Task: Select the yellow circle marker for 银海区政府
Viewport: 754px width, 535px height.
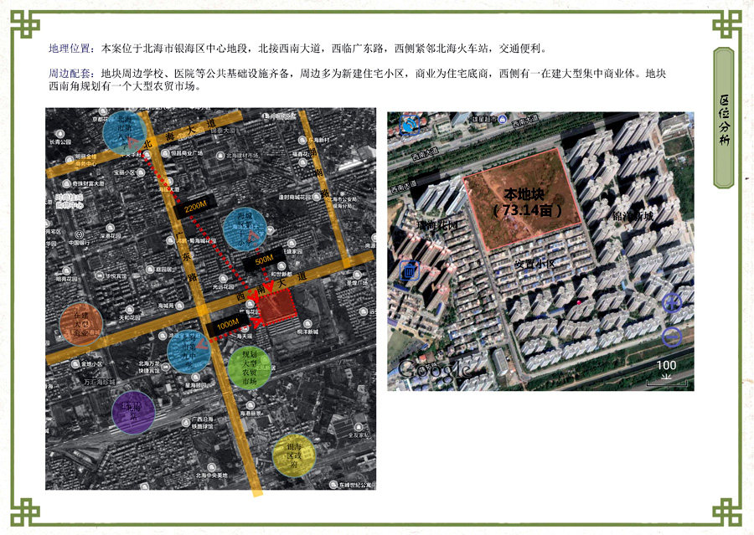Action: coord(293,456)
